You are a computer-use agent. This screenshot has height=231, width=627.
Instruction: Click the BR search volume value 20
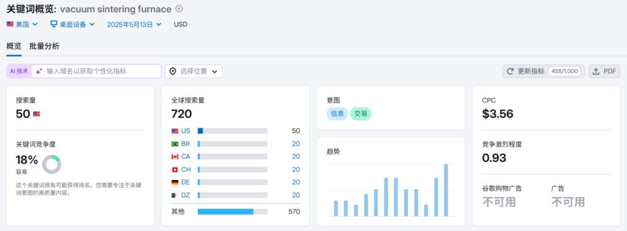296,144
